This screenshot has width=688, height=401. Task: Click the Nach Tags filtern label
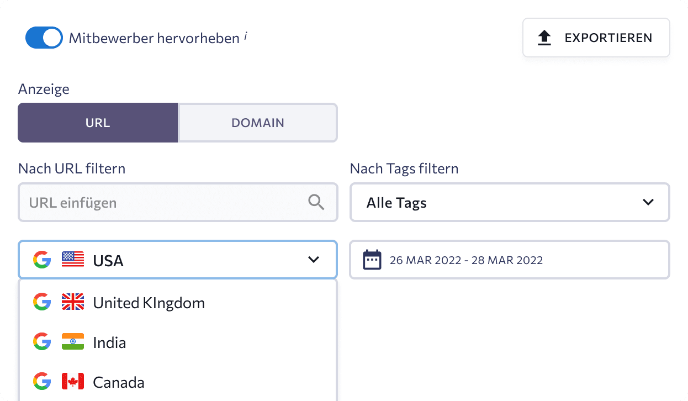pos(404,168)
